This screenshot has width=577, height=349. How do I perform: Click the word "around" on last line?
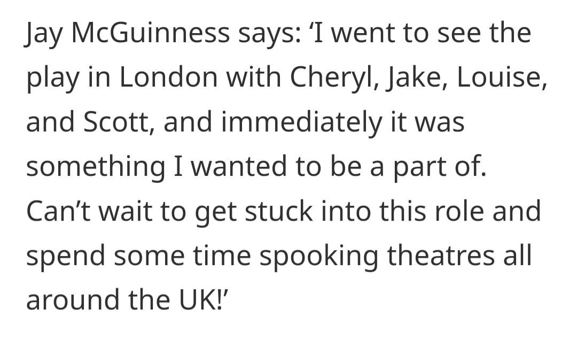[73, 299]
